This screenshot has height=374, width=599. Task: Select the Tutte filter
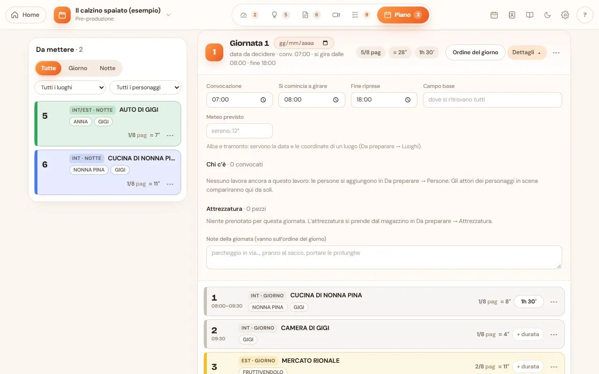click(x=49, y=68)
